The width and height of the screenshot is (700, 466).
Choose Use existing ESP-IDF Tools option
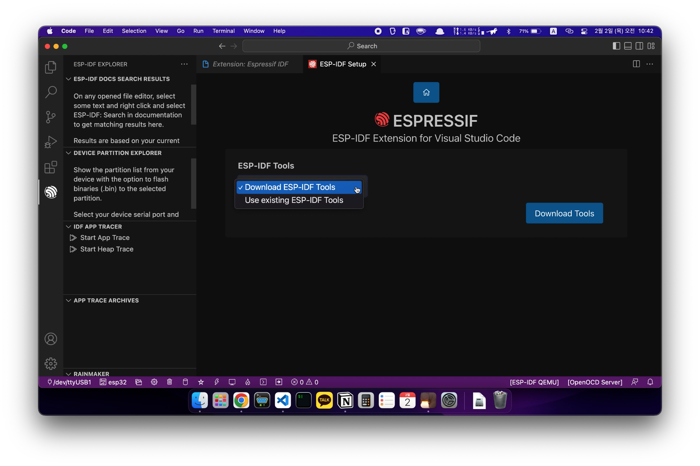[x=294, y=200]
